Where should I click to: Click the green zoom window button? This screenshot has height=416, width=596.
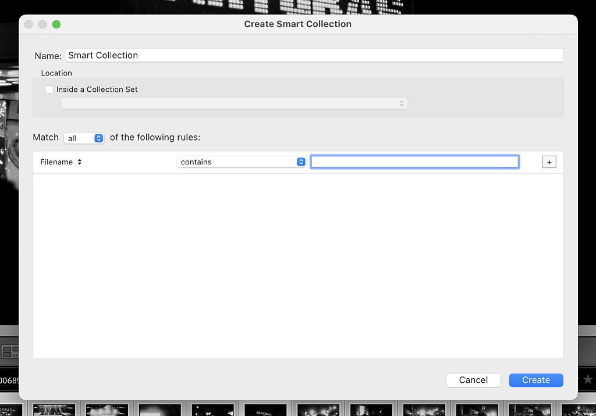pos(56,24)
